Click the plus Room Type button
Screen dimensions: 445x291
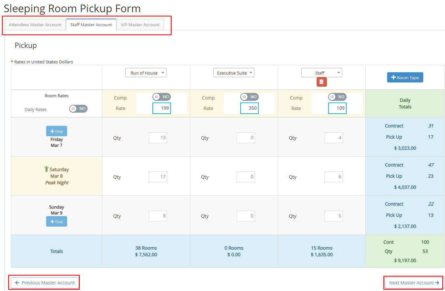pyautogui.click(x=405, y=78)
